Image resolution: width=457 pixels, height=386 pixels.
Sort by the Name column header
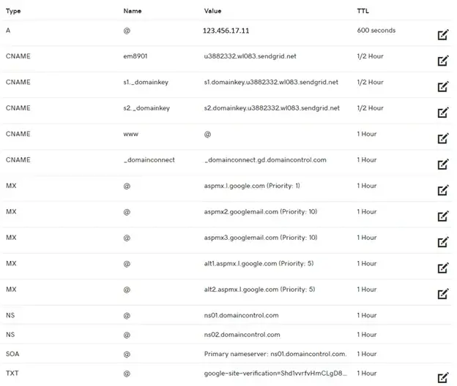pyautogui.click(x=133, y=11)
